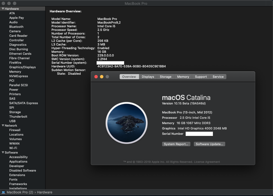
Task: Select Locations under Network
Action: (16, 135)
